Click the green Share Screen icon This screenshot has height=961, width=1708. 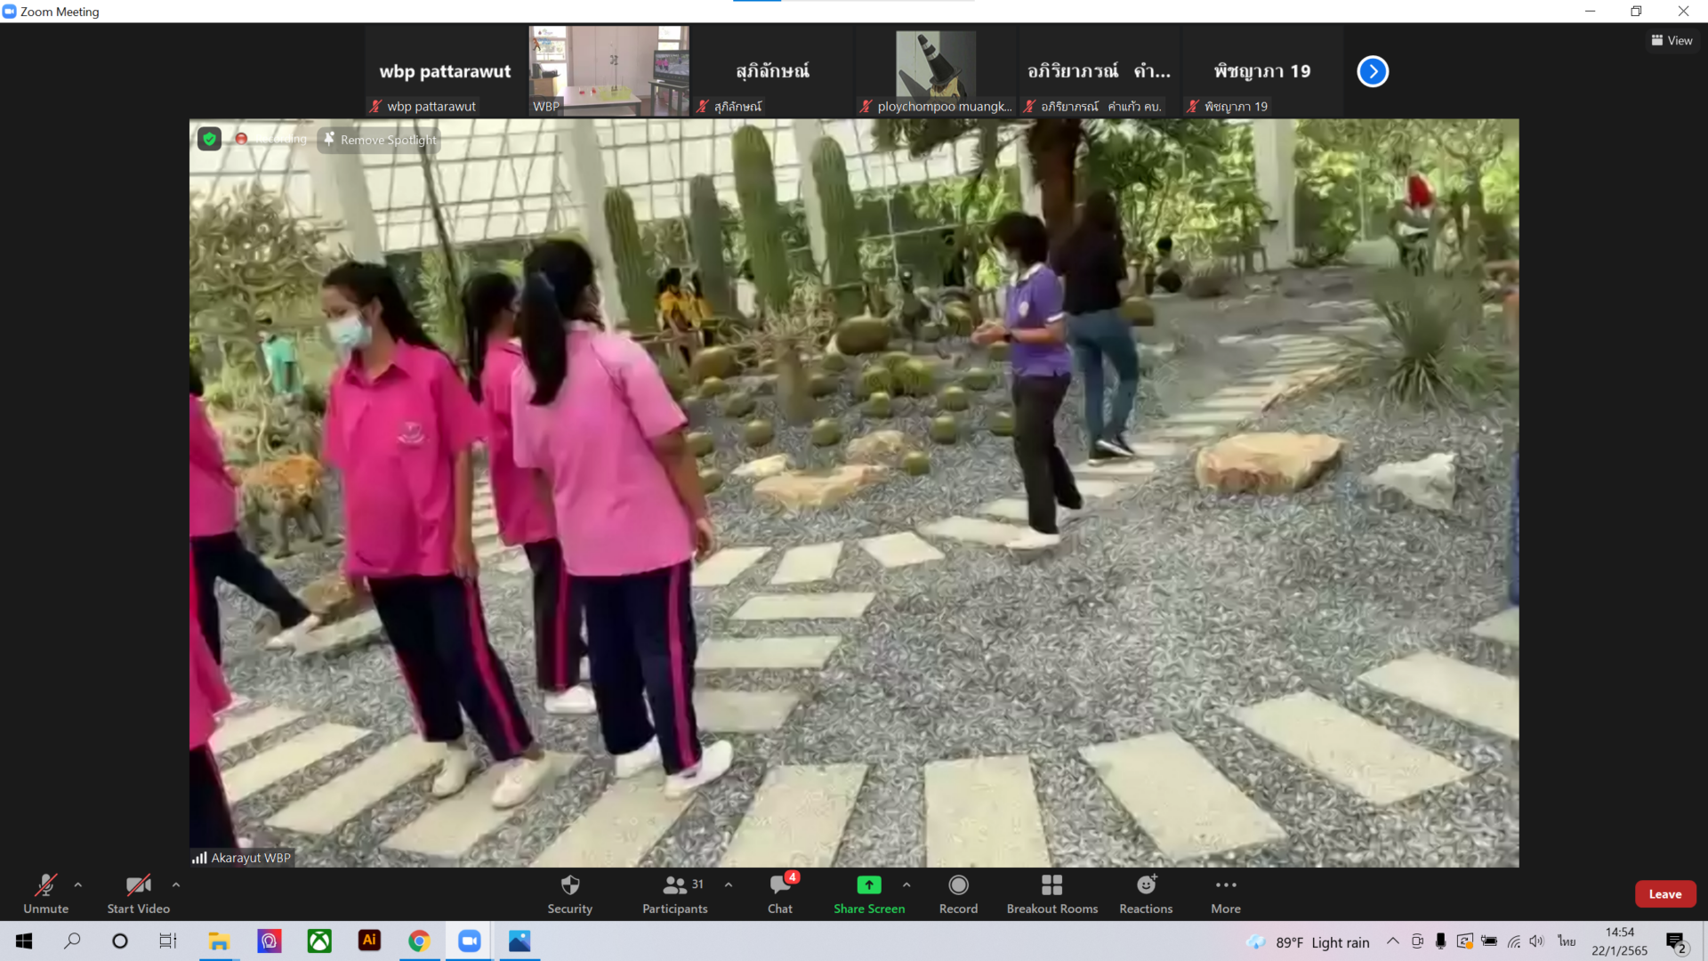coord(868,885)
